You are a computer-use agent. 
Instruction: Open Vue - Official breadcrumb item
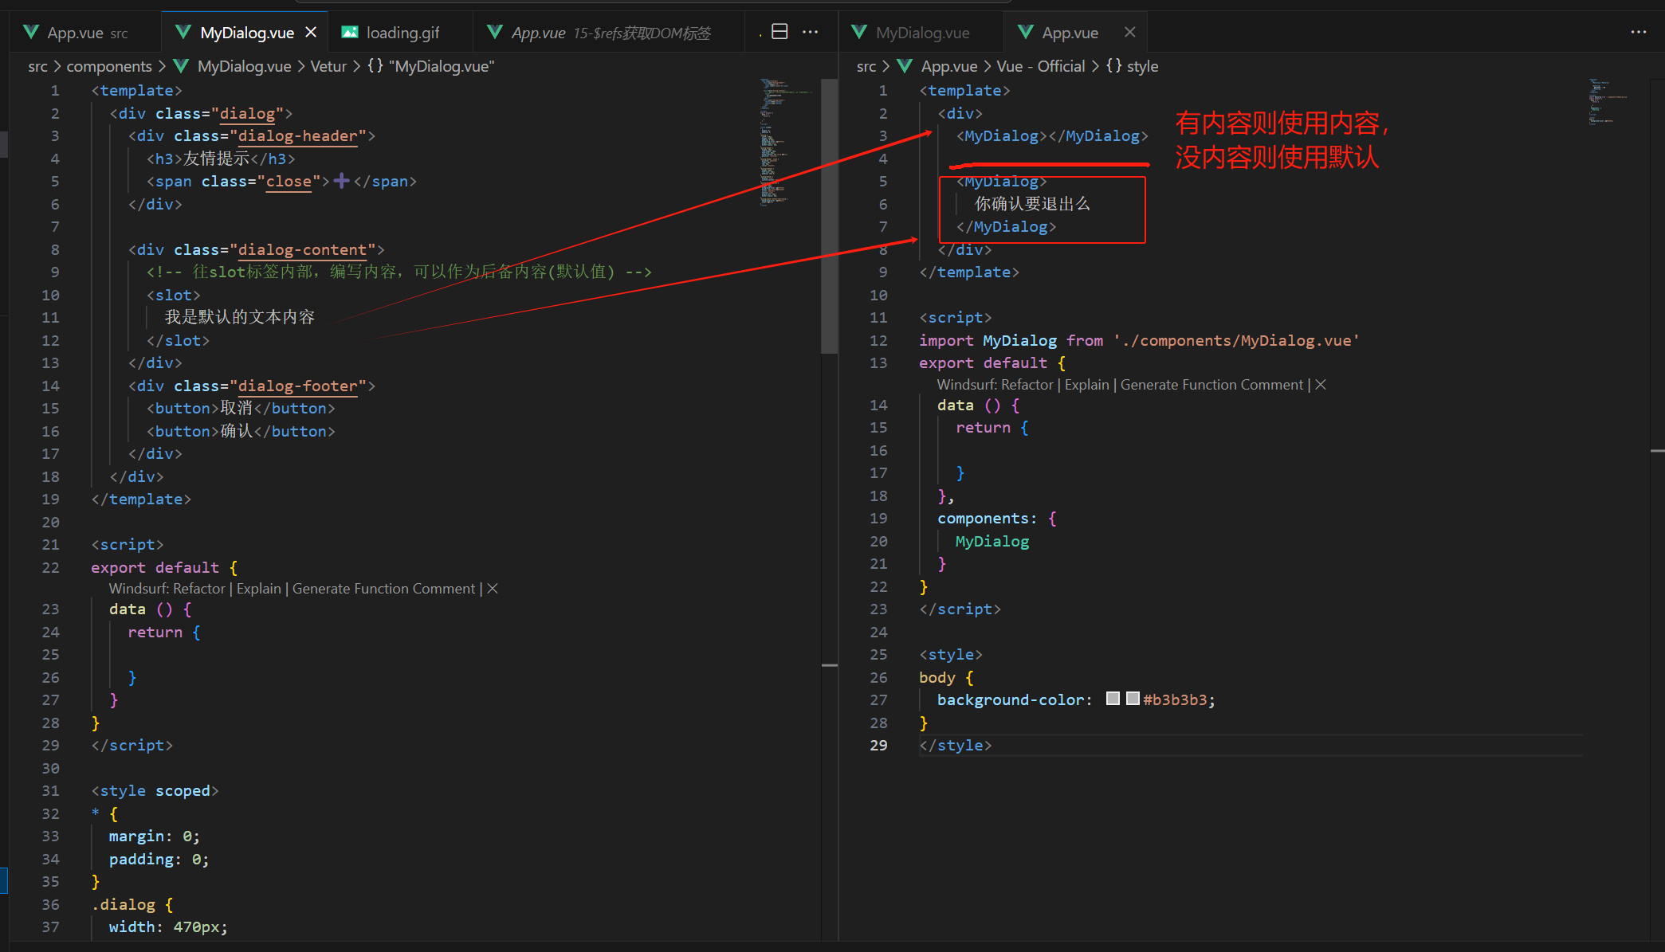(1040, 66)
